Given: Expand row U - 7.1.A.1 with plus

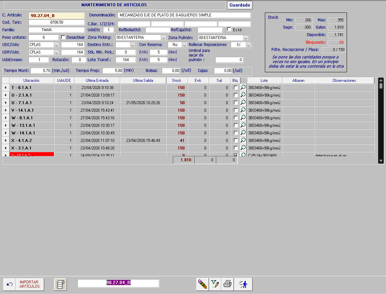Looking at the screenshot, I should 6,102.
